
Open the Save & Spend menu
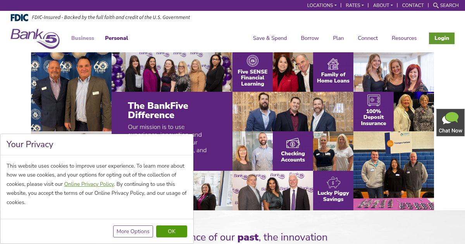270,38
